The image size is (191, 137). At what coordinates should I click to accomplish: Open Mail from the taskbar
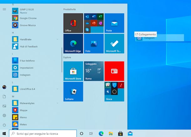pos(130,134)
